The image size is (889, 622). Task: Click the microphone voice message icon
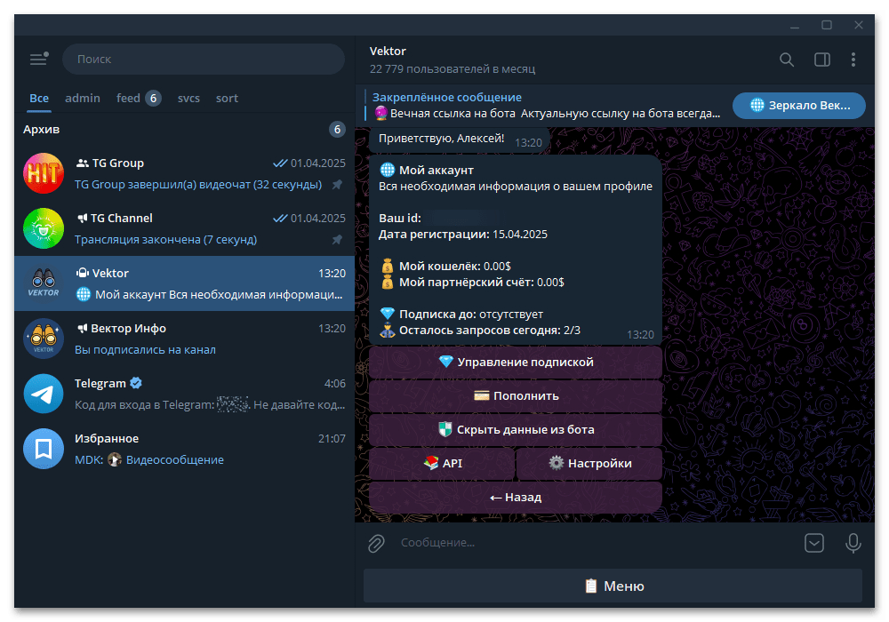click(x=853, y=543)
